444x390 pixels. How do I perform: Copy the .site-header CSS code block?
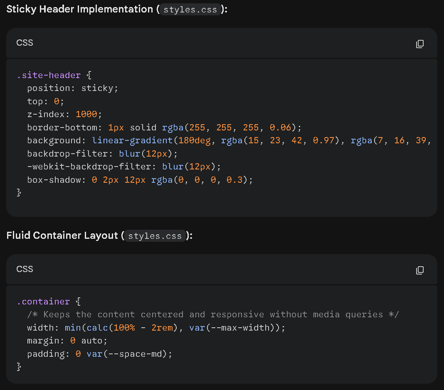coord(420,44)
